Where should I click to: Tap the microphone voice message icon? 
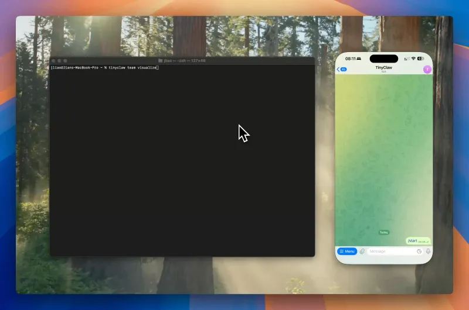pyautogui.click(x=428, y=251)
